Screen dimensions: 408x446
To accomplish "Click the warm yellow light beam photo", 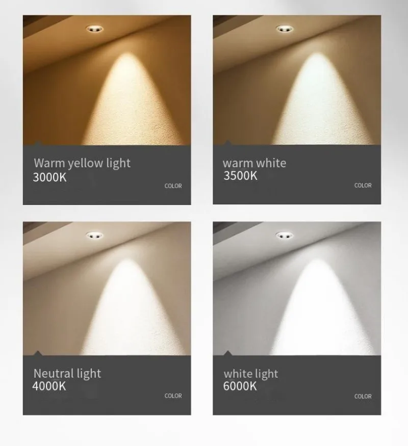I will (x=107, y=80).
